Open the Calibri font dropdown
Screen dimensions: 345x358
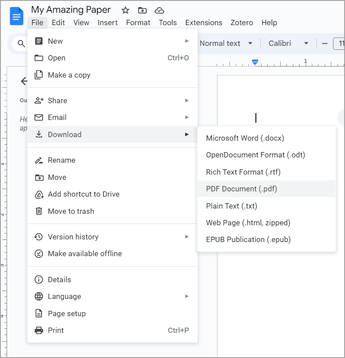(x=289, y=43)
